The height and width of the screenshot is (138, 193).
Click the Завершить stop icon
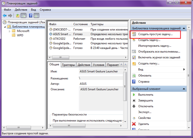(x=134, y=100)
